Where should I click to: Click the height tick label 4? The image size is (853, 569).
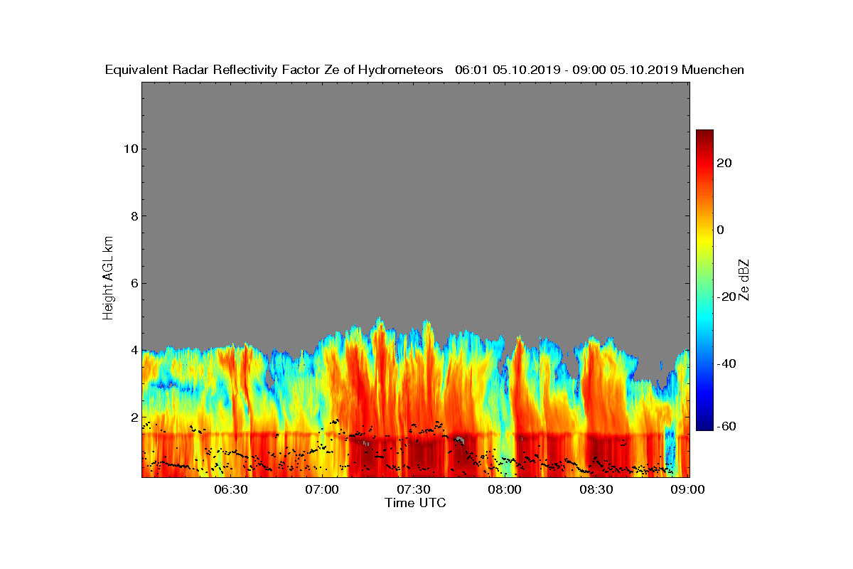pos(133,350)
